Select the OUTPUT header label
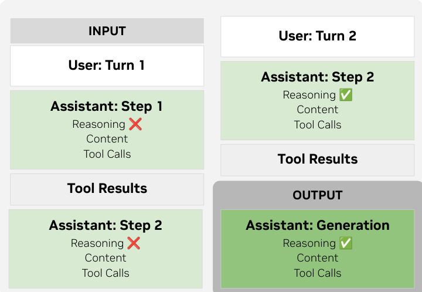The height and width of the screenshot is (292, 422). click(317, 195)
